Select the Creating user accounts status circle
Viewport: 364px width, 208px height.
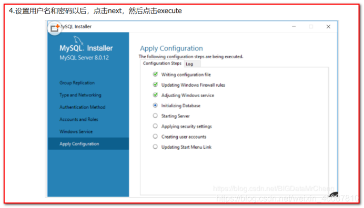click(x=155, y=137)
